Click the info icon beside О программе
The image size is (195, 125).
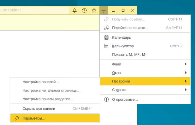coord(106,99)
